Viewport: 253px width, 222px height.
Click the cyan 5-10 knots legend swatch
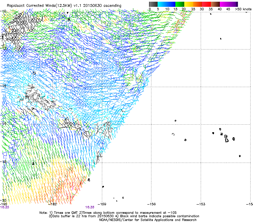(162, 4)
